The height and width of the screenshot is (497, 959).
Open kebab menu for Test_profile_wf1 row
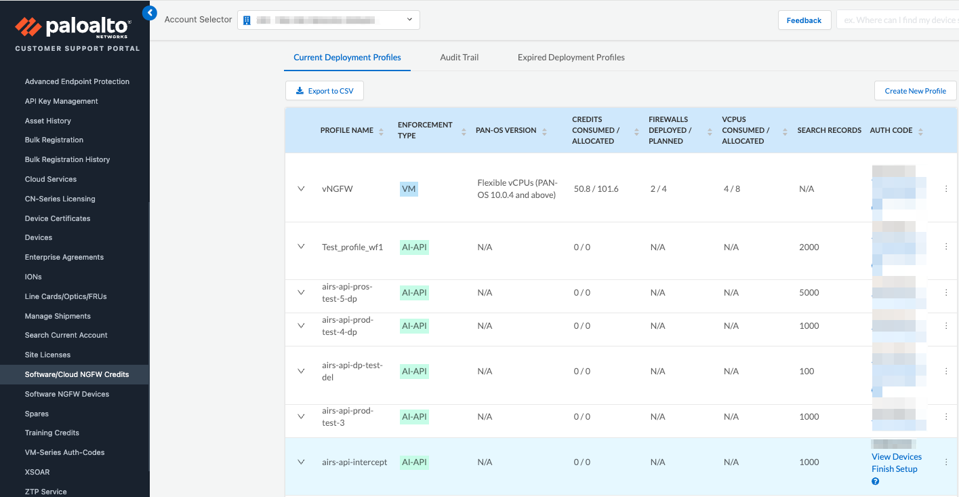click(x=946, y=247)
